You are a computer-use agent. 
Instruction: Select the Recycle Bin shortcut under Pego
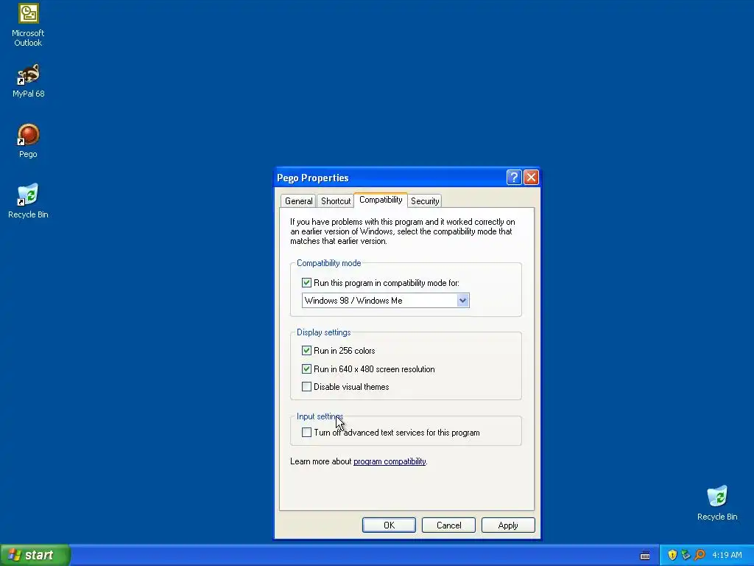29,201
